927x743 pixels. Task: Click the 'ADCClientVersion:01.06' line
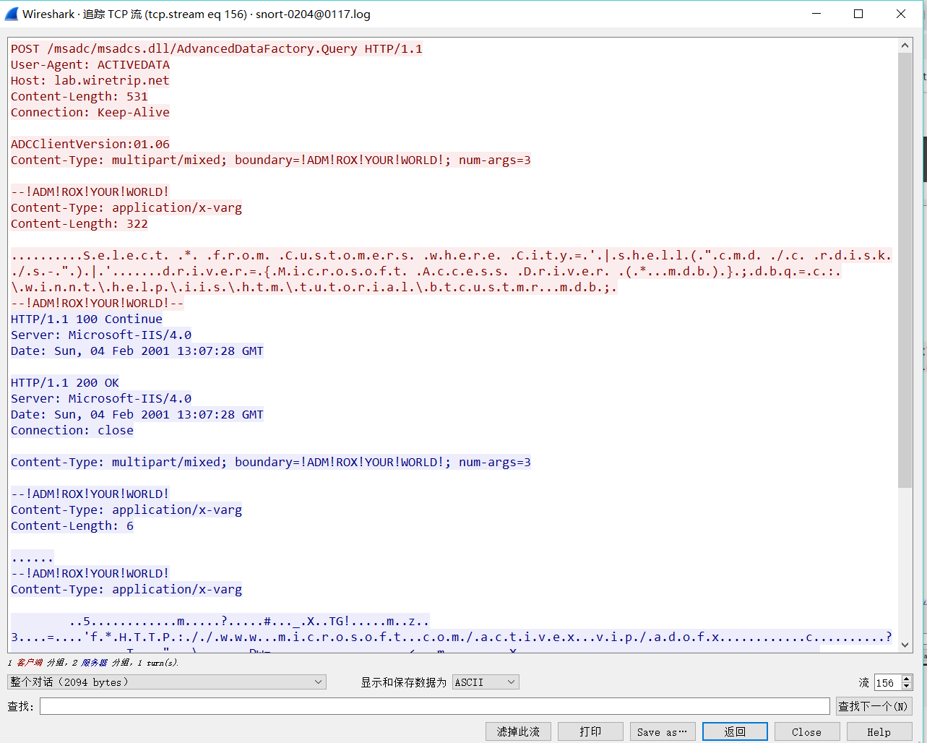(90, 144)
